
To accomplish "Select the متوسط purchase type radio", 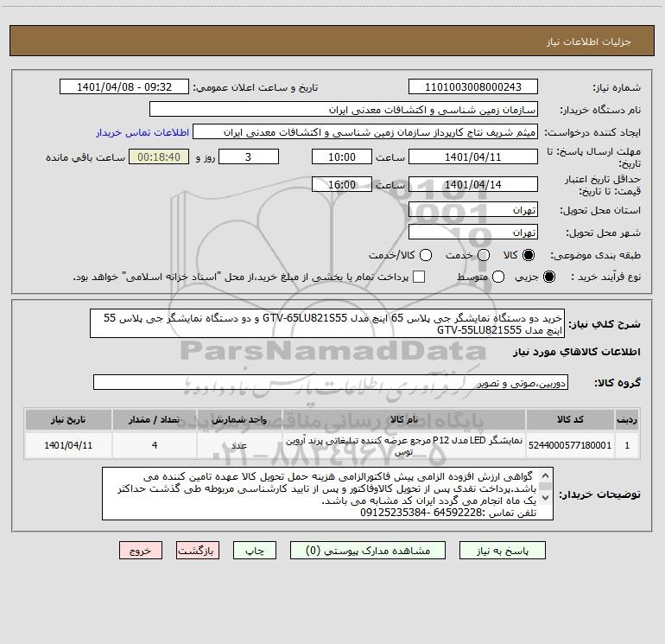I will (x=498, y=277).
